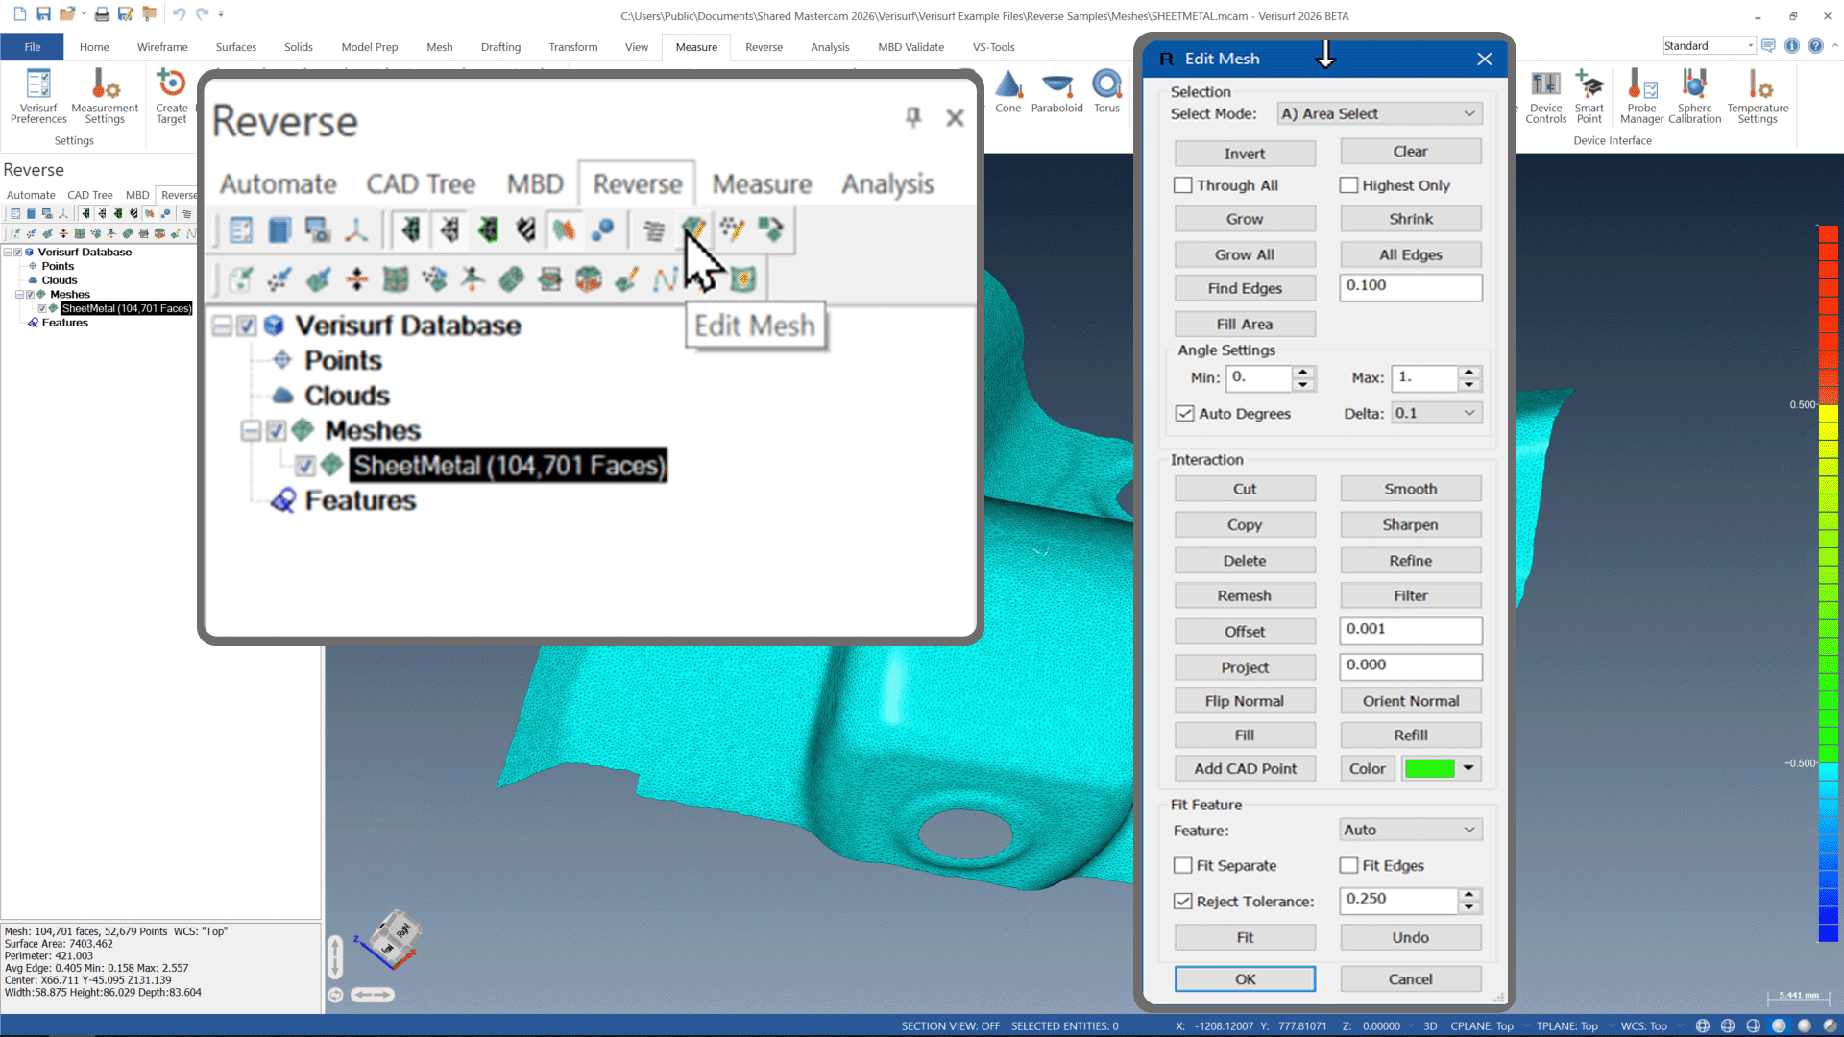Screen dimensions: 1844x1037
Task: Uncheck the Auto Degrees checkbox
Action: (1184, 414)
